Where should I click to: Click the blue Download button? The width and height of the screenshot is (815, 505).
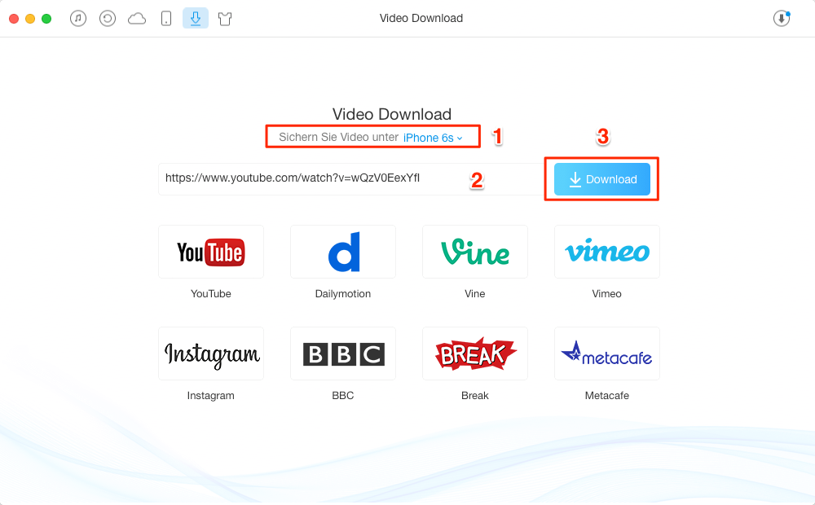(602, 179)
